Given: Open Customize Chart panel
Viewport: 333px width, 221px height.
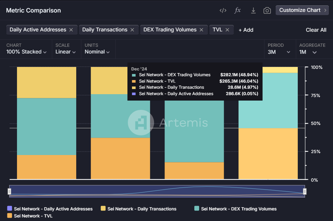Looking at the screenshot, I should (302, 10).
